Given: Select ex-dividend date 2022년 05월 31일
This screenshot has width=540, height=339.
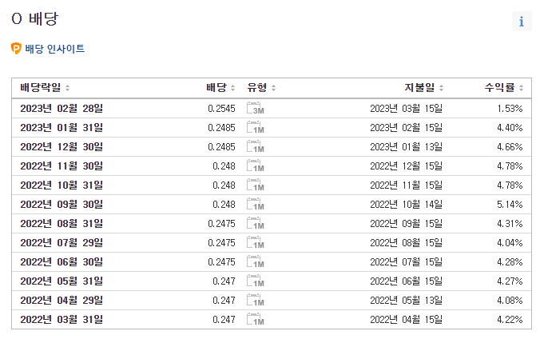Looking at the screenshot, I should 62,281.
